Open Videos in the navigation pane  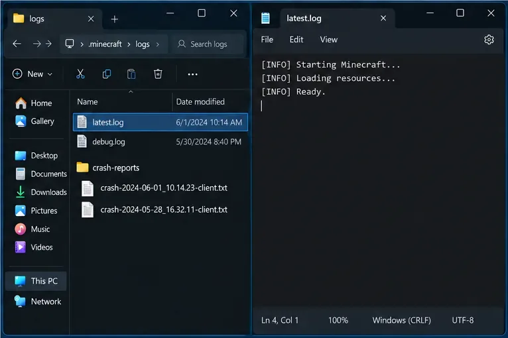tap(34, 247)
